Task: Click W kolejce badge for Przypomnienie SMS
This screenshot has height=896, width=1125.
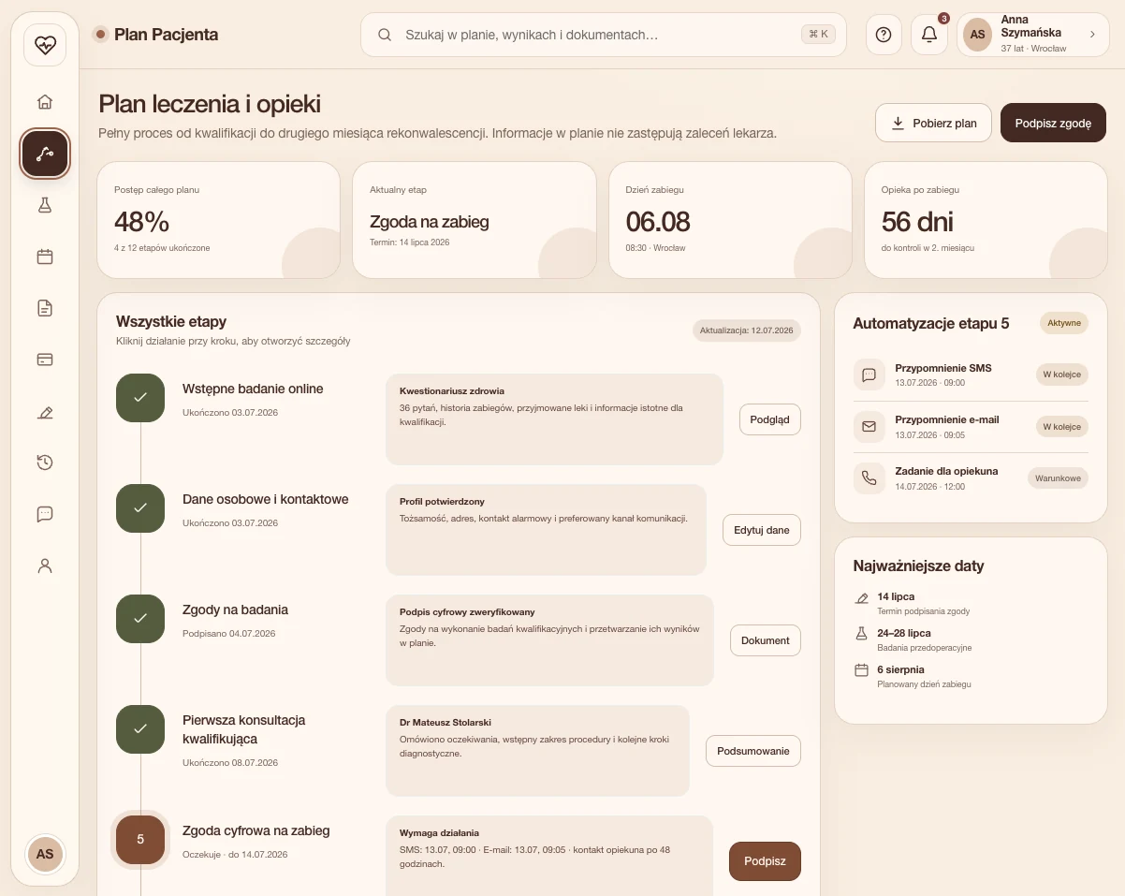Action: 1062,375
